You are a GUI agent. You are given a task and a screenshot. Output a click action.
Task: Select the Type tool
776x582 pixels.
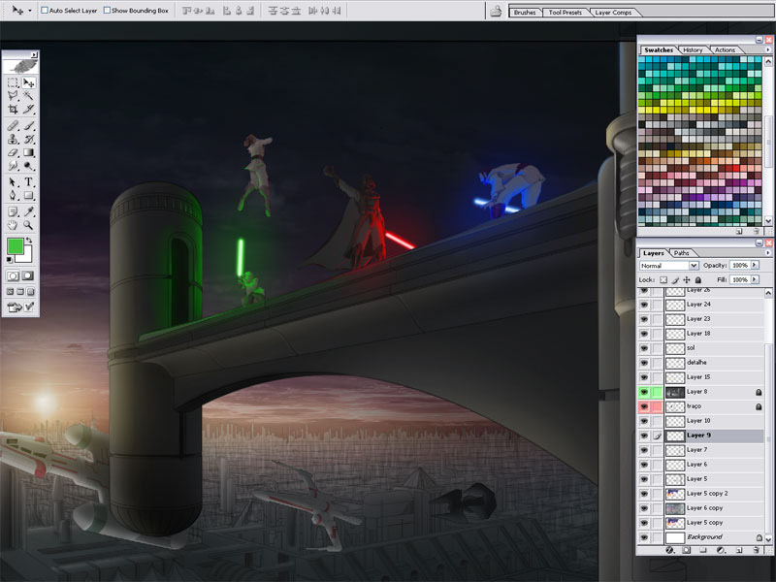[29, 182]
